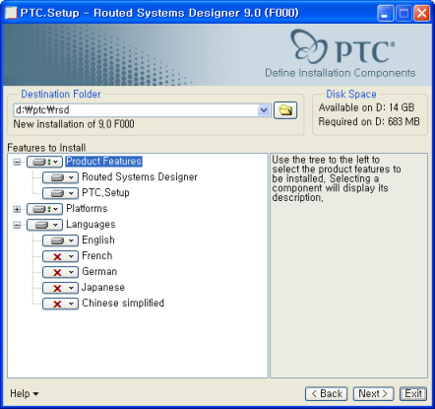
Task: Close the PTC.Setup window
Action: (x=422, y=14)
